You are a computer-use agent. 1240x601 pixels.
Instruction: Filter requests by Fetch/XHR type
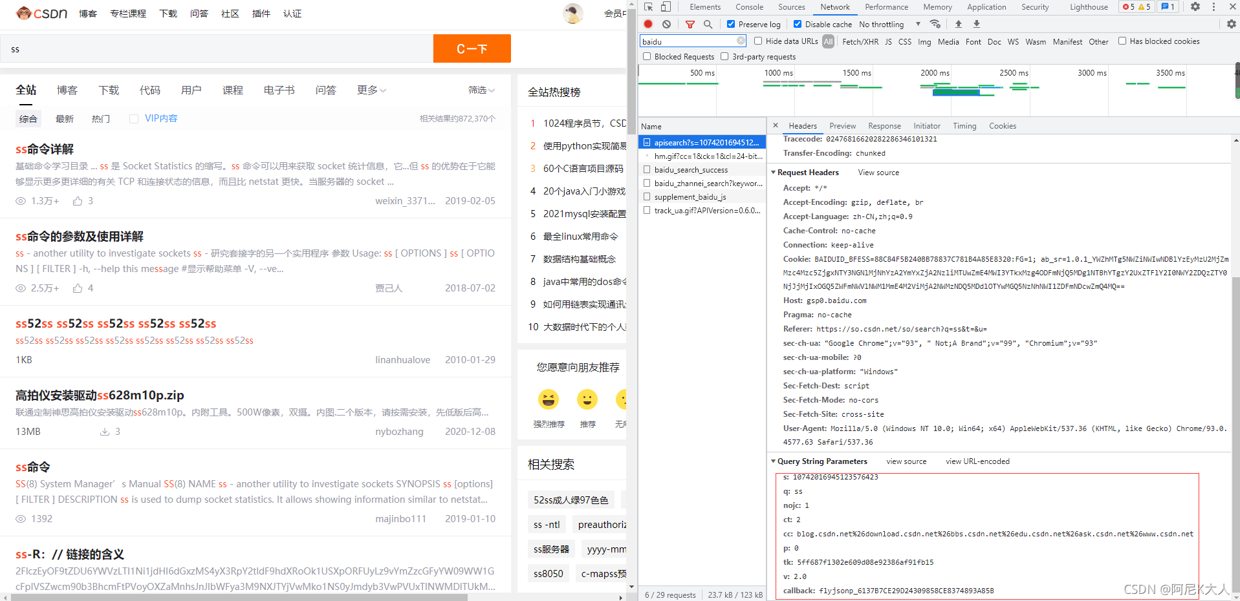(x=860, y=41)
